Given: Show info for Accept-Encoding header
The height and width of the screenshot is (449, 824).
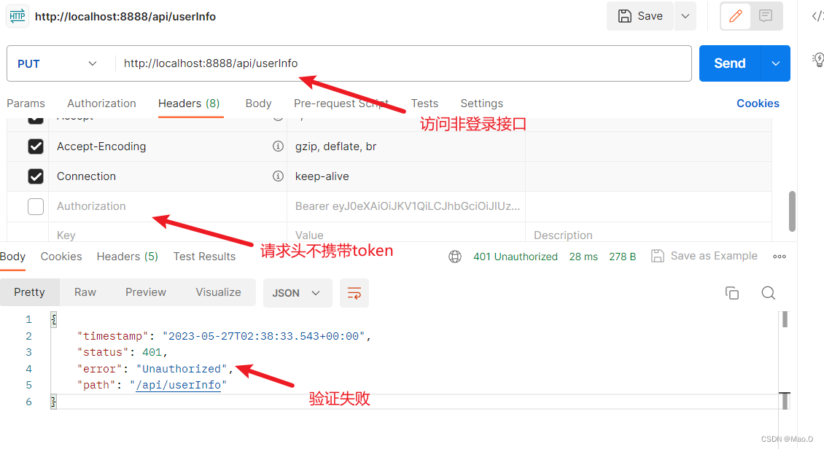Looking at the screenshot, I should pos(278,147).
